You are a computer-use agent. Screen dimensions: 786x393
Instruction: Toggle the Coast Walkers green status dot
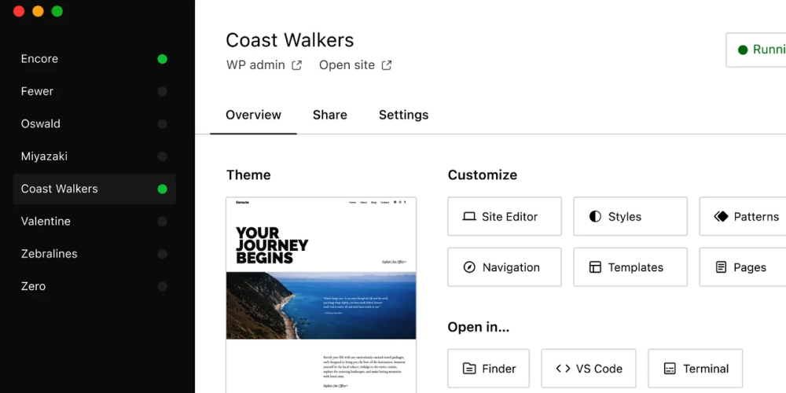pos(162,189)
